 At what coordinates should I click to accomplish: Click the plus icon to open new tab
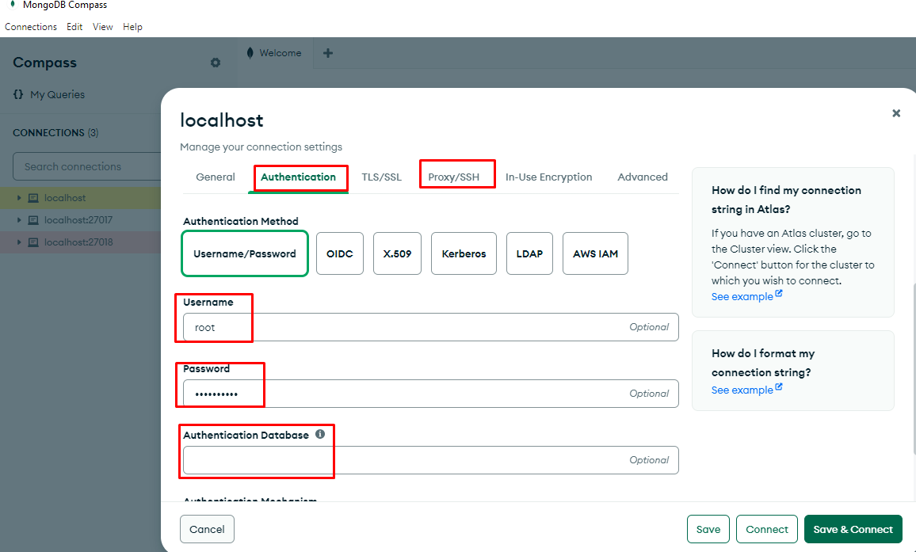pos(328,53)
